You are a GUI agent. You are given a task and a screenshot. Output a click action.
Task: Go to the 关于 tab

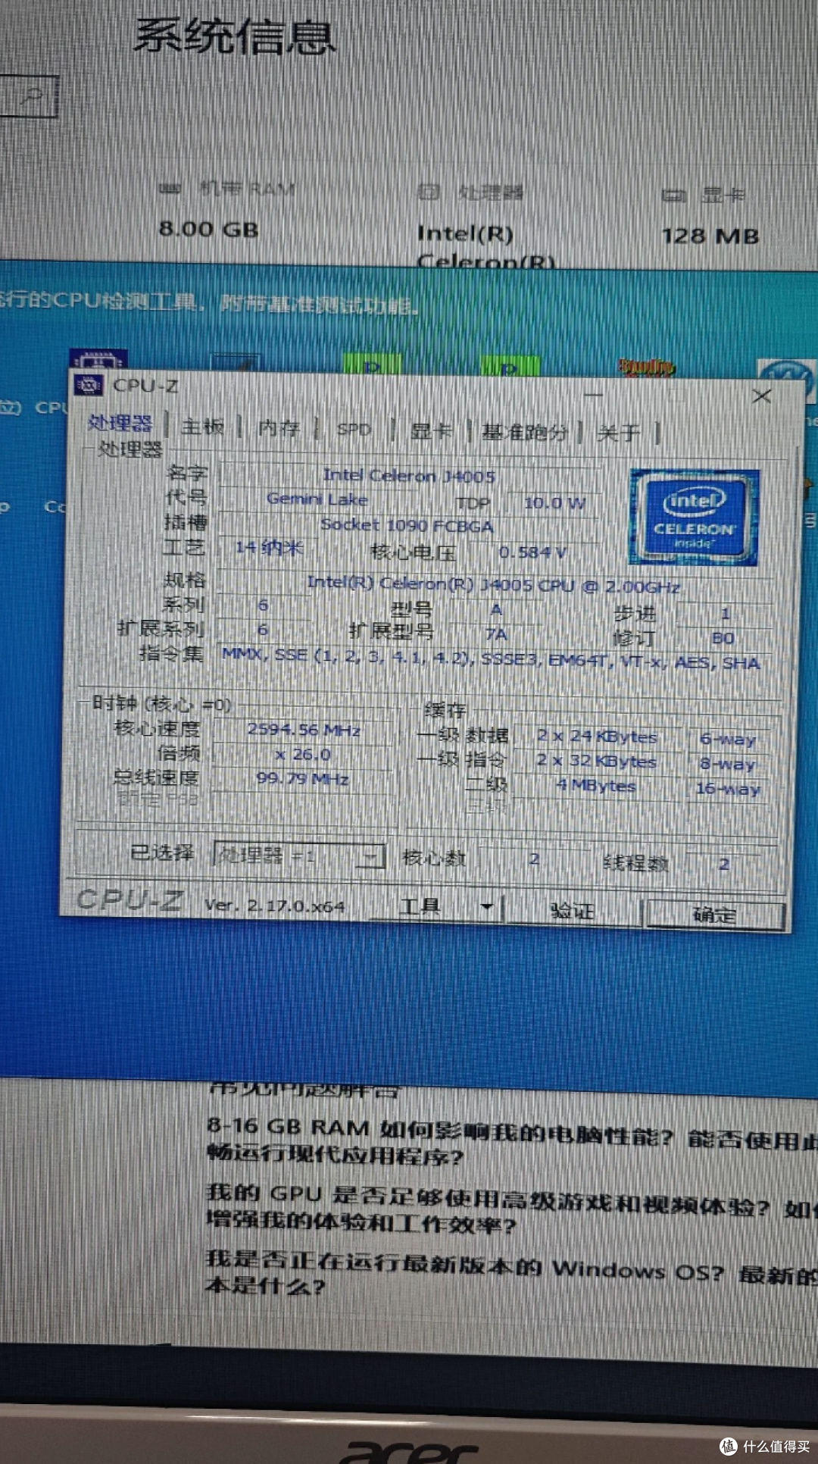618,433
